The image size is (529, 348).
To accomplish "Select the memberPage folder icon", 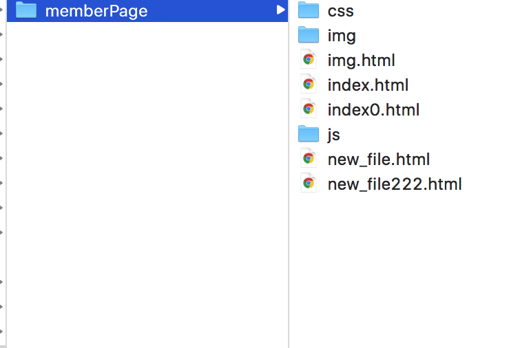I will tap(26, 10).
